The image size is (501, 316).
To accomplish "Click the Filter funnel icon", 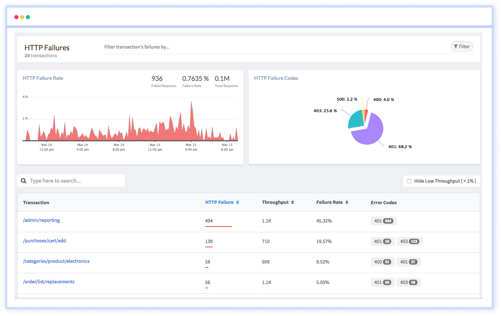I will click(x=455, y=46).
